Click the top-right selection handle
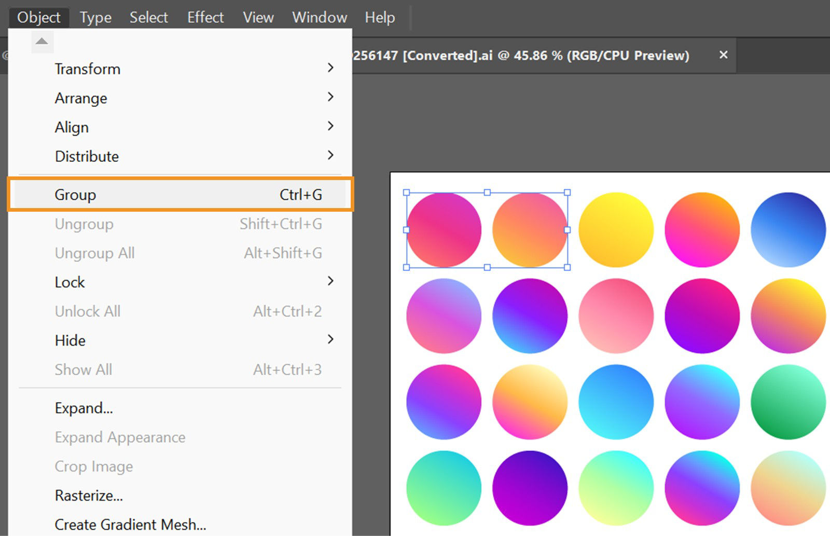 tap(568, 193)
